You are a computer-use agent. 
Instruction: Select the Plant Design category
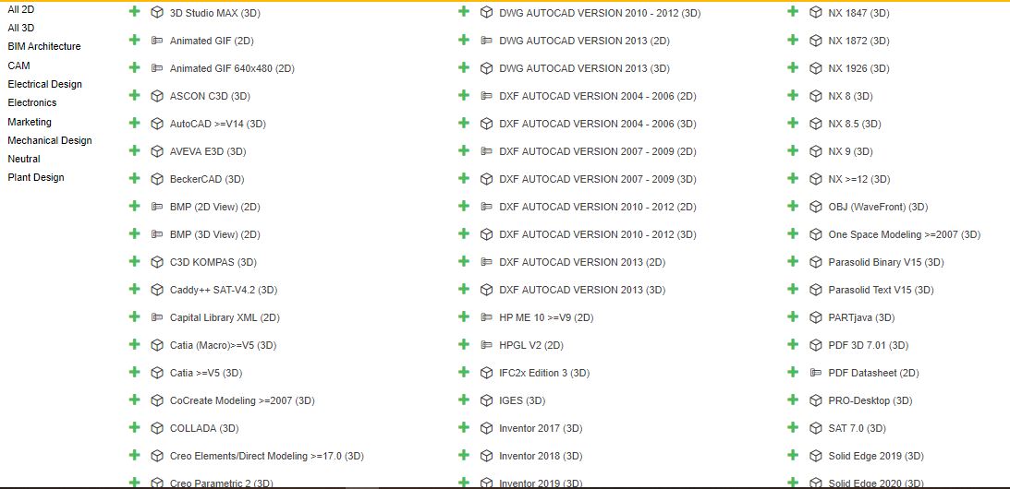coord(36,177)
